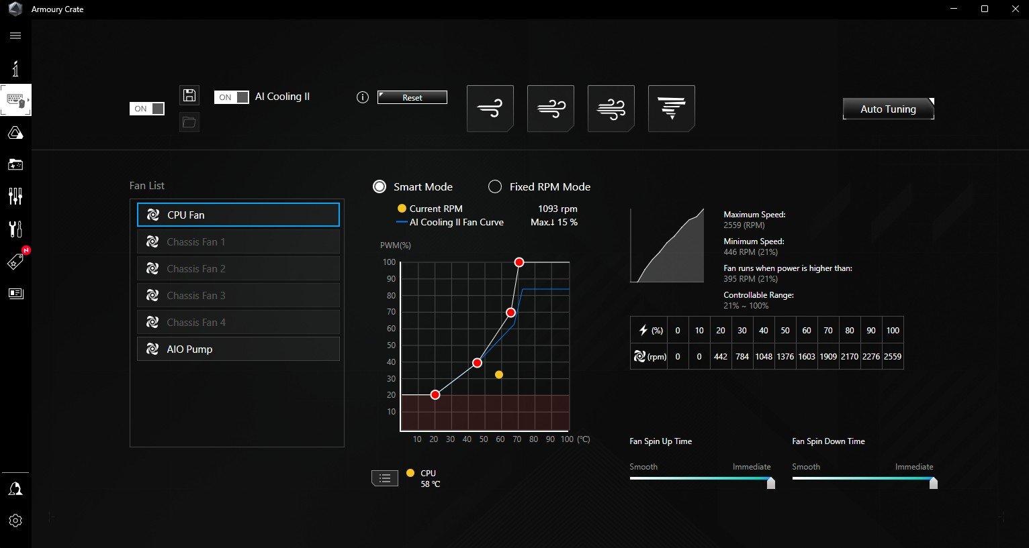Select the Full Speed fan preset icon

coord(671,109)
